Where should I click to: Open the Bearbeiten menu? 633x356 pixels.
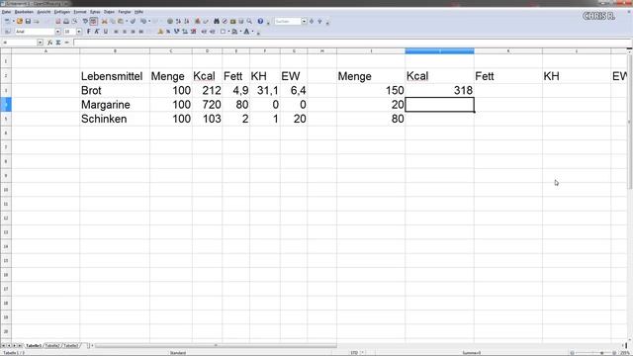pos(24,12)
